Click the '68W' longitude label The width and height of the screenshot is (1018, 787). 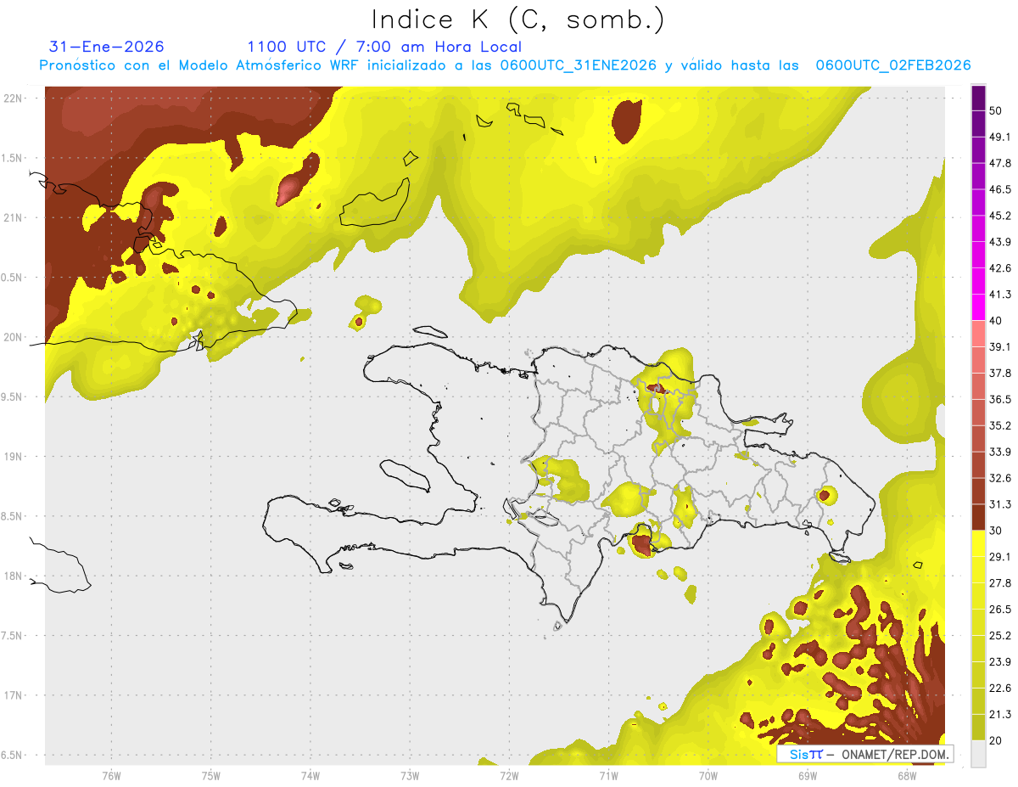[906, 776]
